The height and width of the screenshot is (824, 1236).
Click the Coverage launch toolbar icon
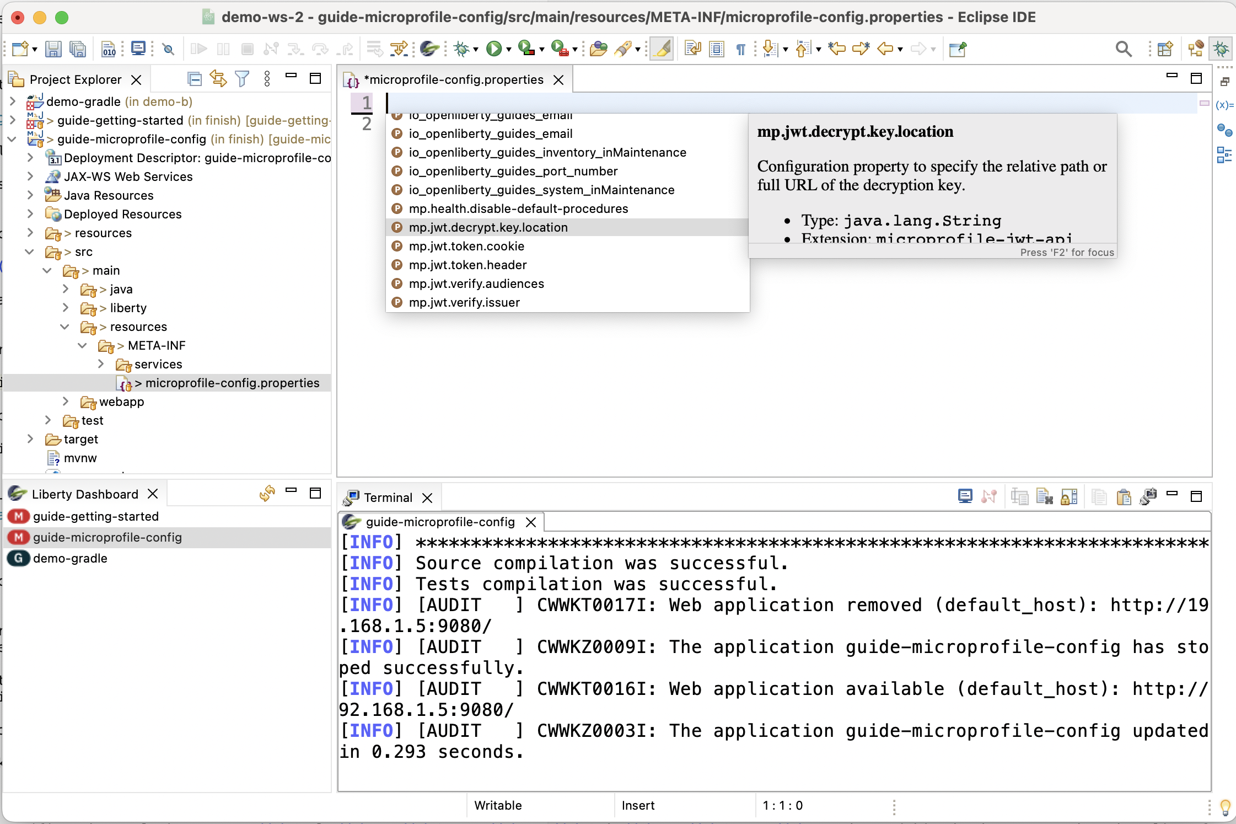click(526, 49)
